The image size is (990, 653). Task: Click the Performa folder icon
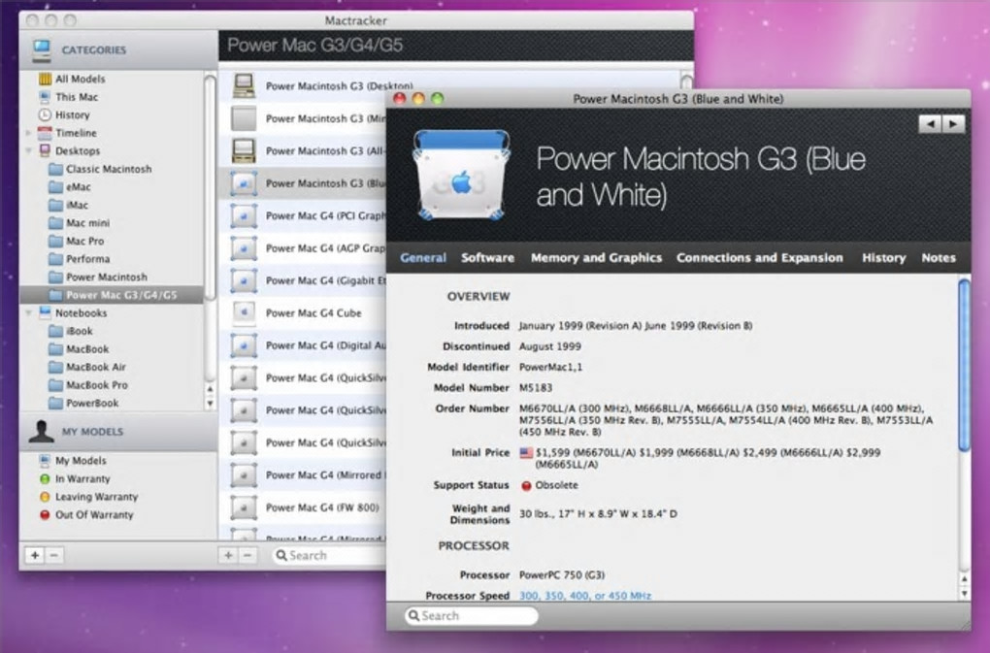click(55, 259)
